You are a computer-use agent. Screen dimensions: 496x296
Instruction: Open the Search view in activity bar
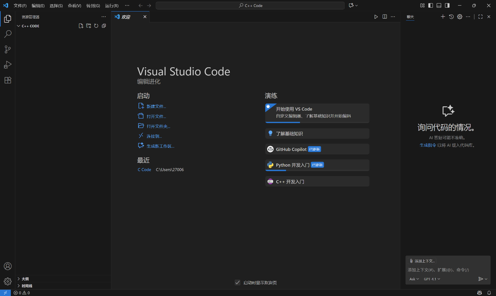point(8,34)
